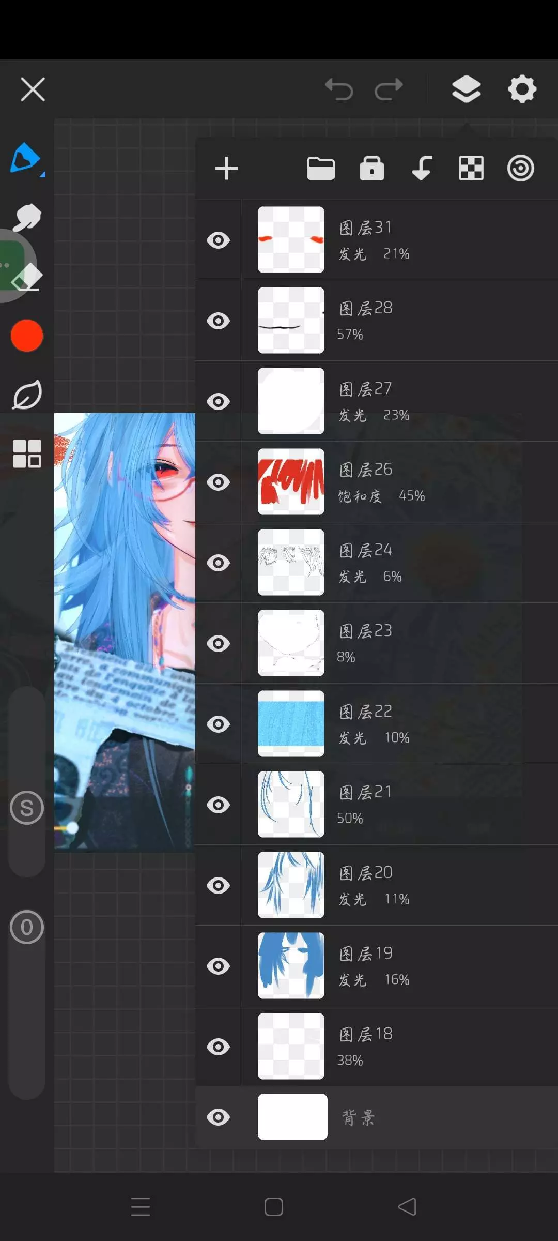Select thumbnail of 图层19 blue hair
Viewport: 558px width, 1241px height.
291,965
